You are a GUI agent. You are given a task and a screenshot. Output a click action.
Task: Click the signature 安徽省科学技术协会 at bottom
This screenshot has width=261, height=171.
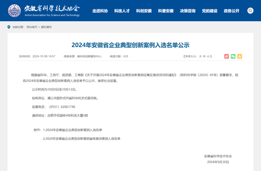(218, 156)
